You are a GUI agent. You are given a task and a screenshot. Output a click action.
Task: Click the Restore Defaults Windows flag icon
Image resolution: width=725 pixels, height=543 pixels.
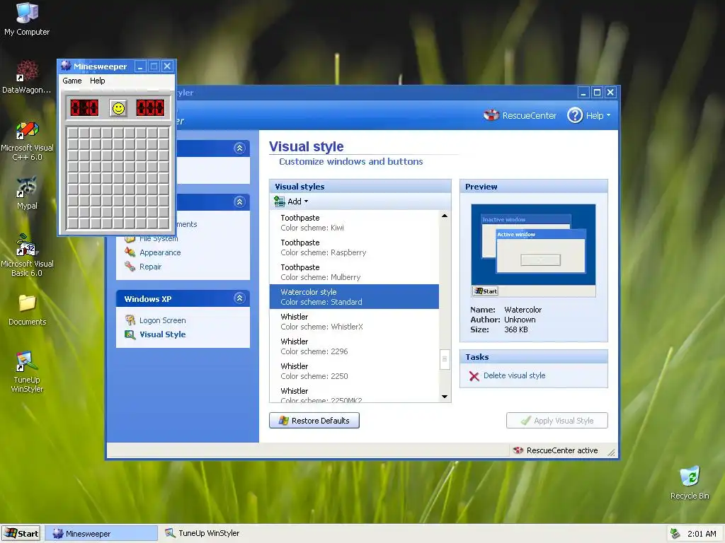(283, 421)
